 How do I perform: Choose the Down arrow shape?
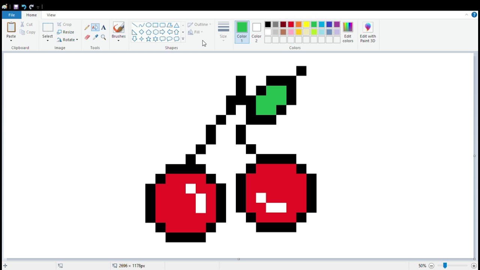134,39
